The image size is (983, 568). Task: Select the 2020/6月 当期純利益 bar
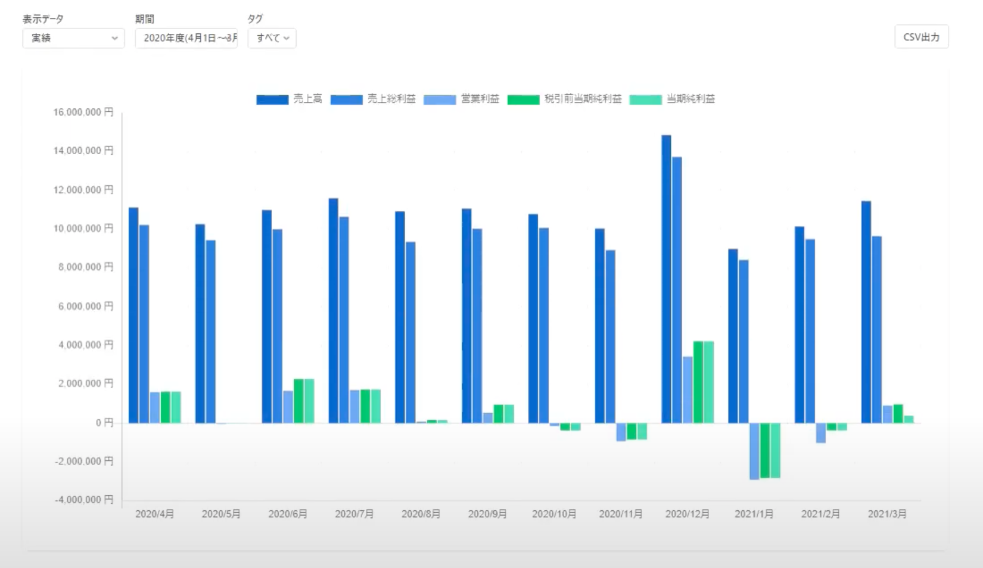pos(309,401)
